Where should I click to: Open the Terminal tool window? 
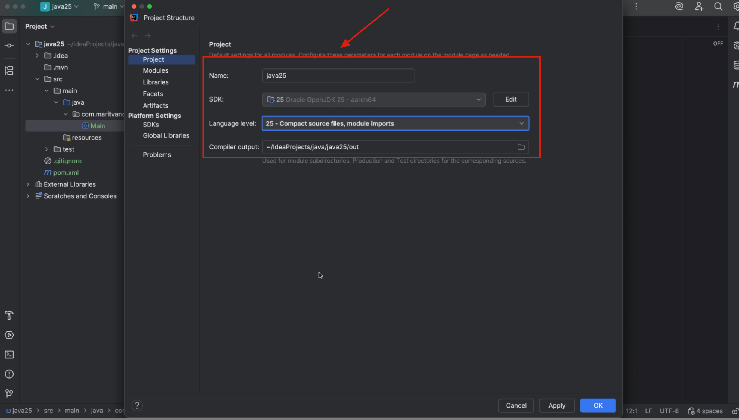coord(9,355)
